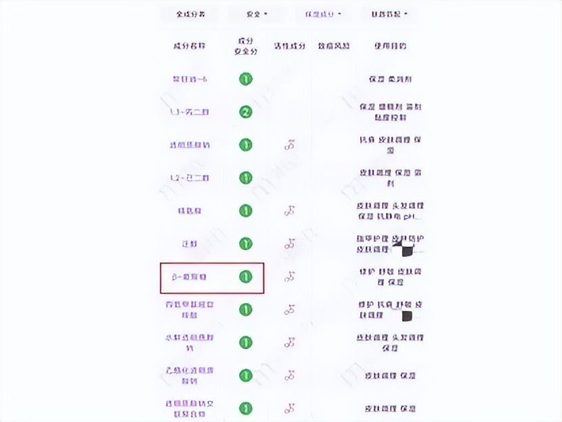Screen dimensions: 562x422
Task: Open the 1,3-丙二醇 ingredient name link
Action: (189, 112)
